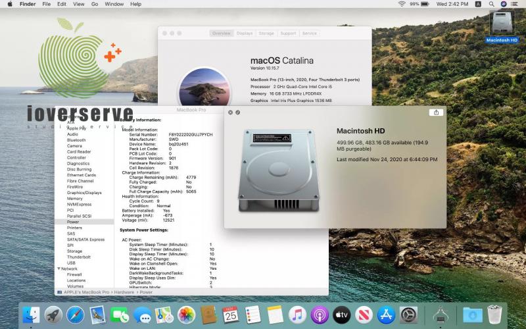Open Maps from the Dock

[164, 315]
